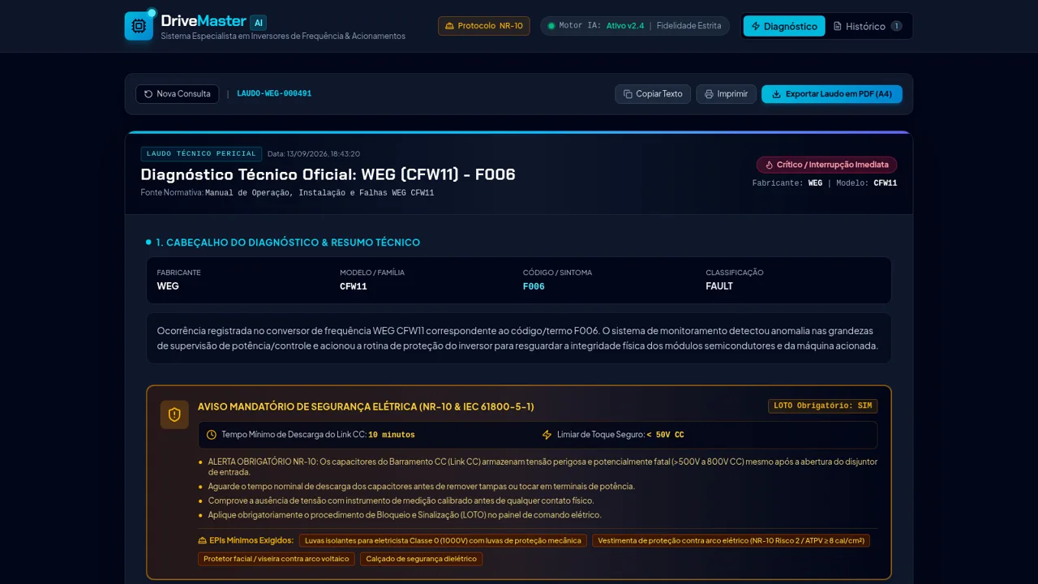1038x584 pixels.
Task: Click the LOTO Obrigatório: SIM badge
Action: (822, 406)
